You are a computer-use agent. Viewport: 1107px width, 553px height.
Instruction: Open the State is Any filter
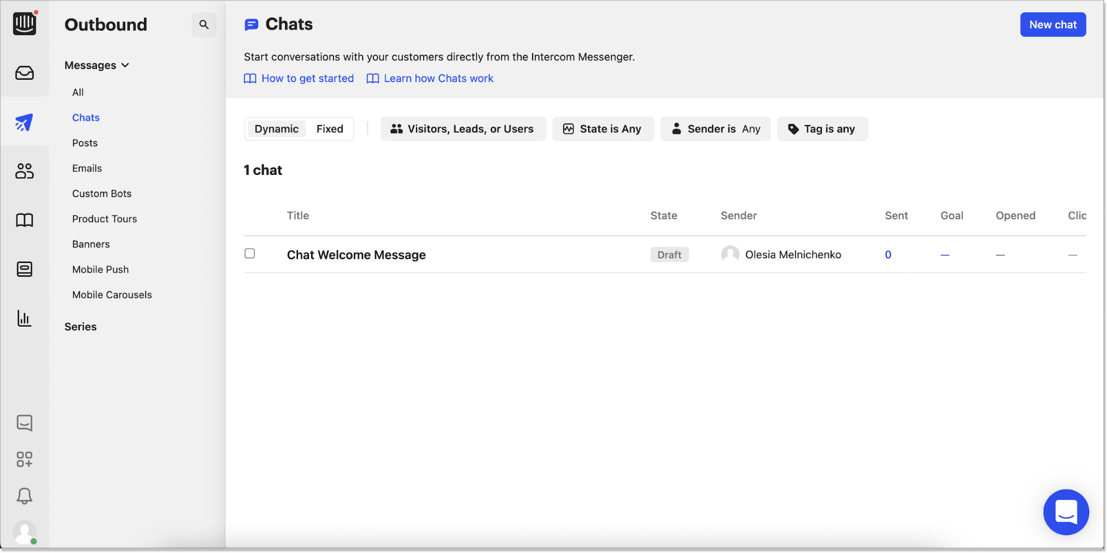(x=603, y=129)
